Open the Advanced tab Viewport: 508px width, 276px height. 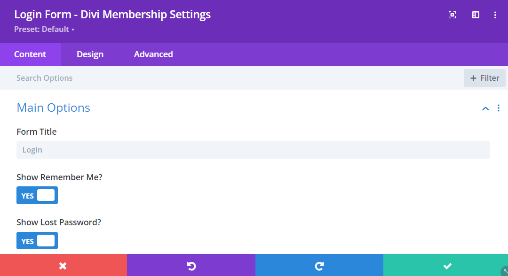tap(153, 54)
